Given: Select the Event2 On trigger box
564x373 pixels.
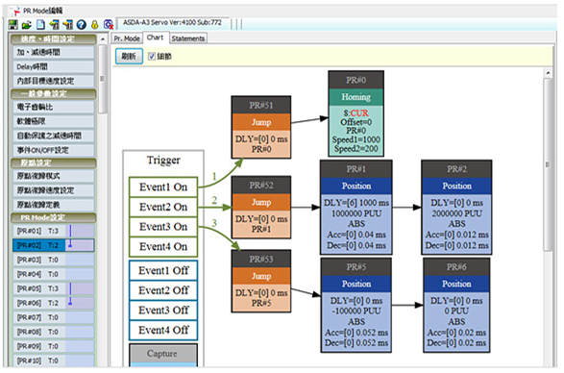Looking at the screenshot, I should [163, 207].
